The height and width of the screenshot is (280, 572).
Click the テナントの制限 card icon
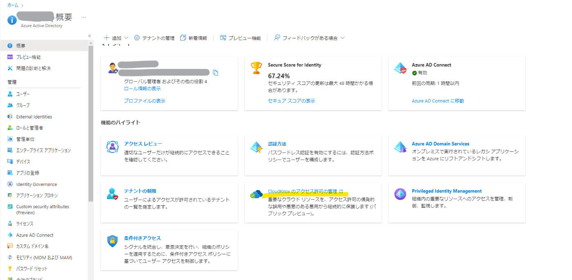point(112,194)
